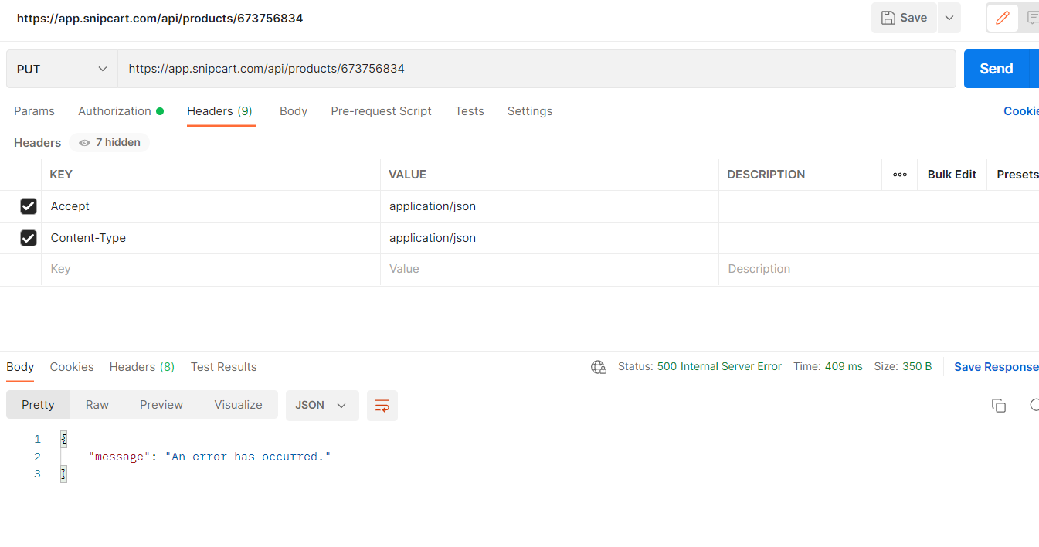Open the JSON format dropdown
This screenshot has width=1039, height=547.
pos(321,406)
